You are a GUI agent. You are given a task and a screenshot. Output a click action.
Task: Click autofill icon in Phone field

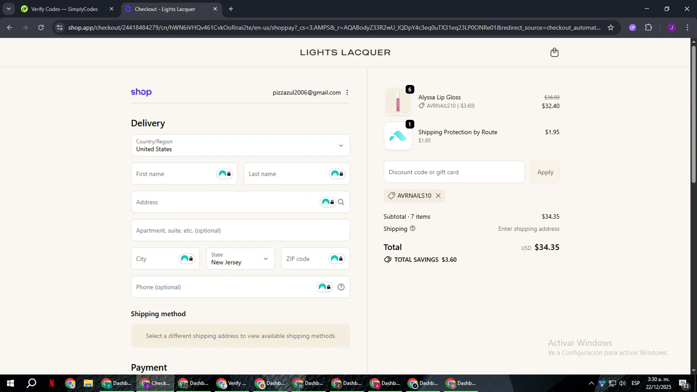(325, 287)
